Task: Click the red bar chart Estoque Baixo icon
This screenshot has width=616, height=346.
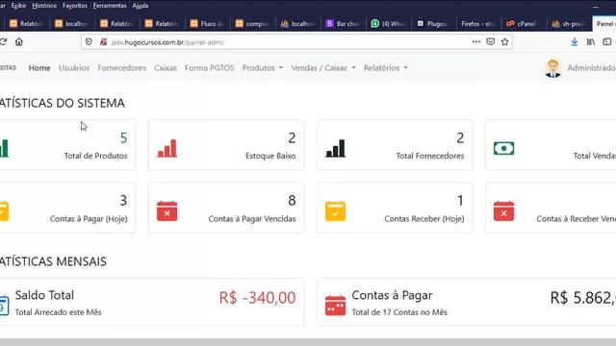Action: (x=167, y=148)
